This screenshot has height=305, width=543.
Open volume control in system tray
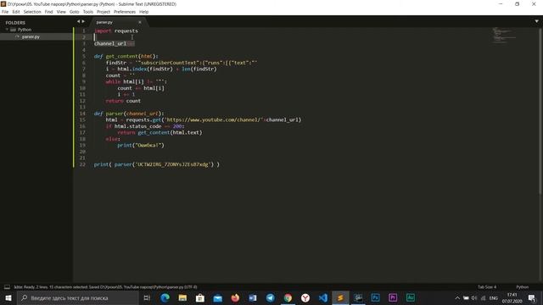(x=474, y=297)
